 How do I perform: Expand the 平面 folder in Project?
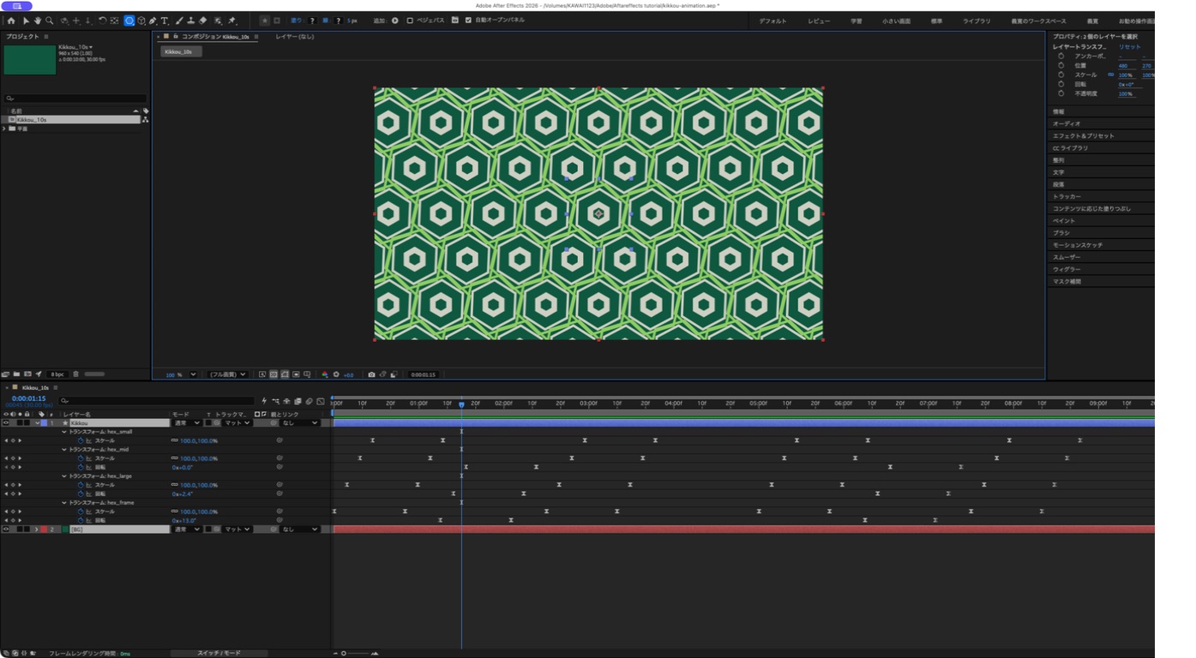[x=4, y=129]
